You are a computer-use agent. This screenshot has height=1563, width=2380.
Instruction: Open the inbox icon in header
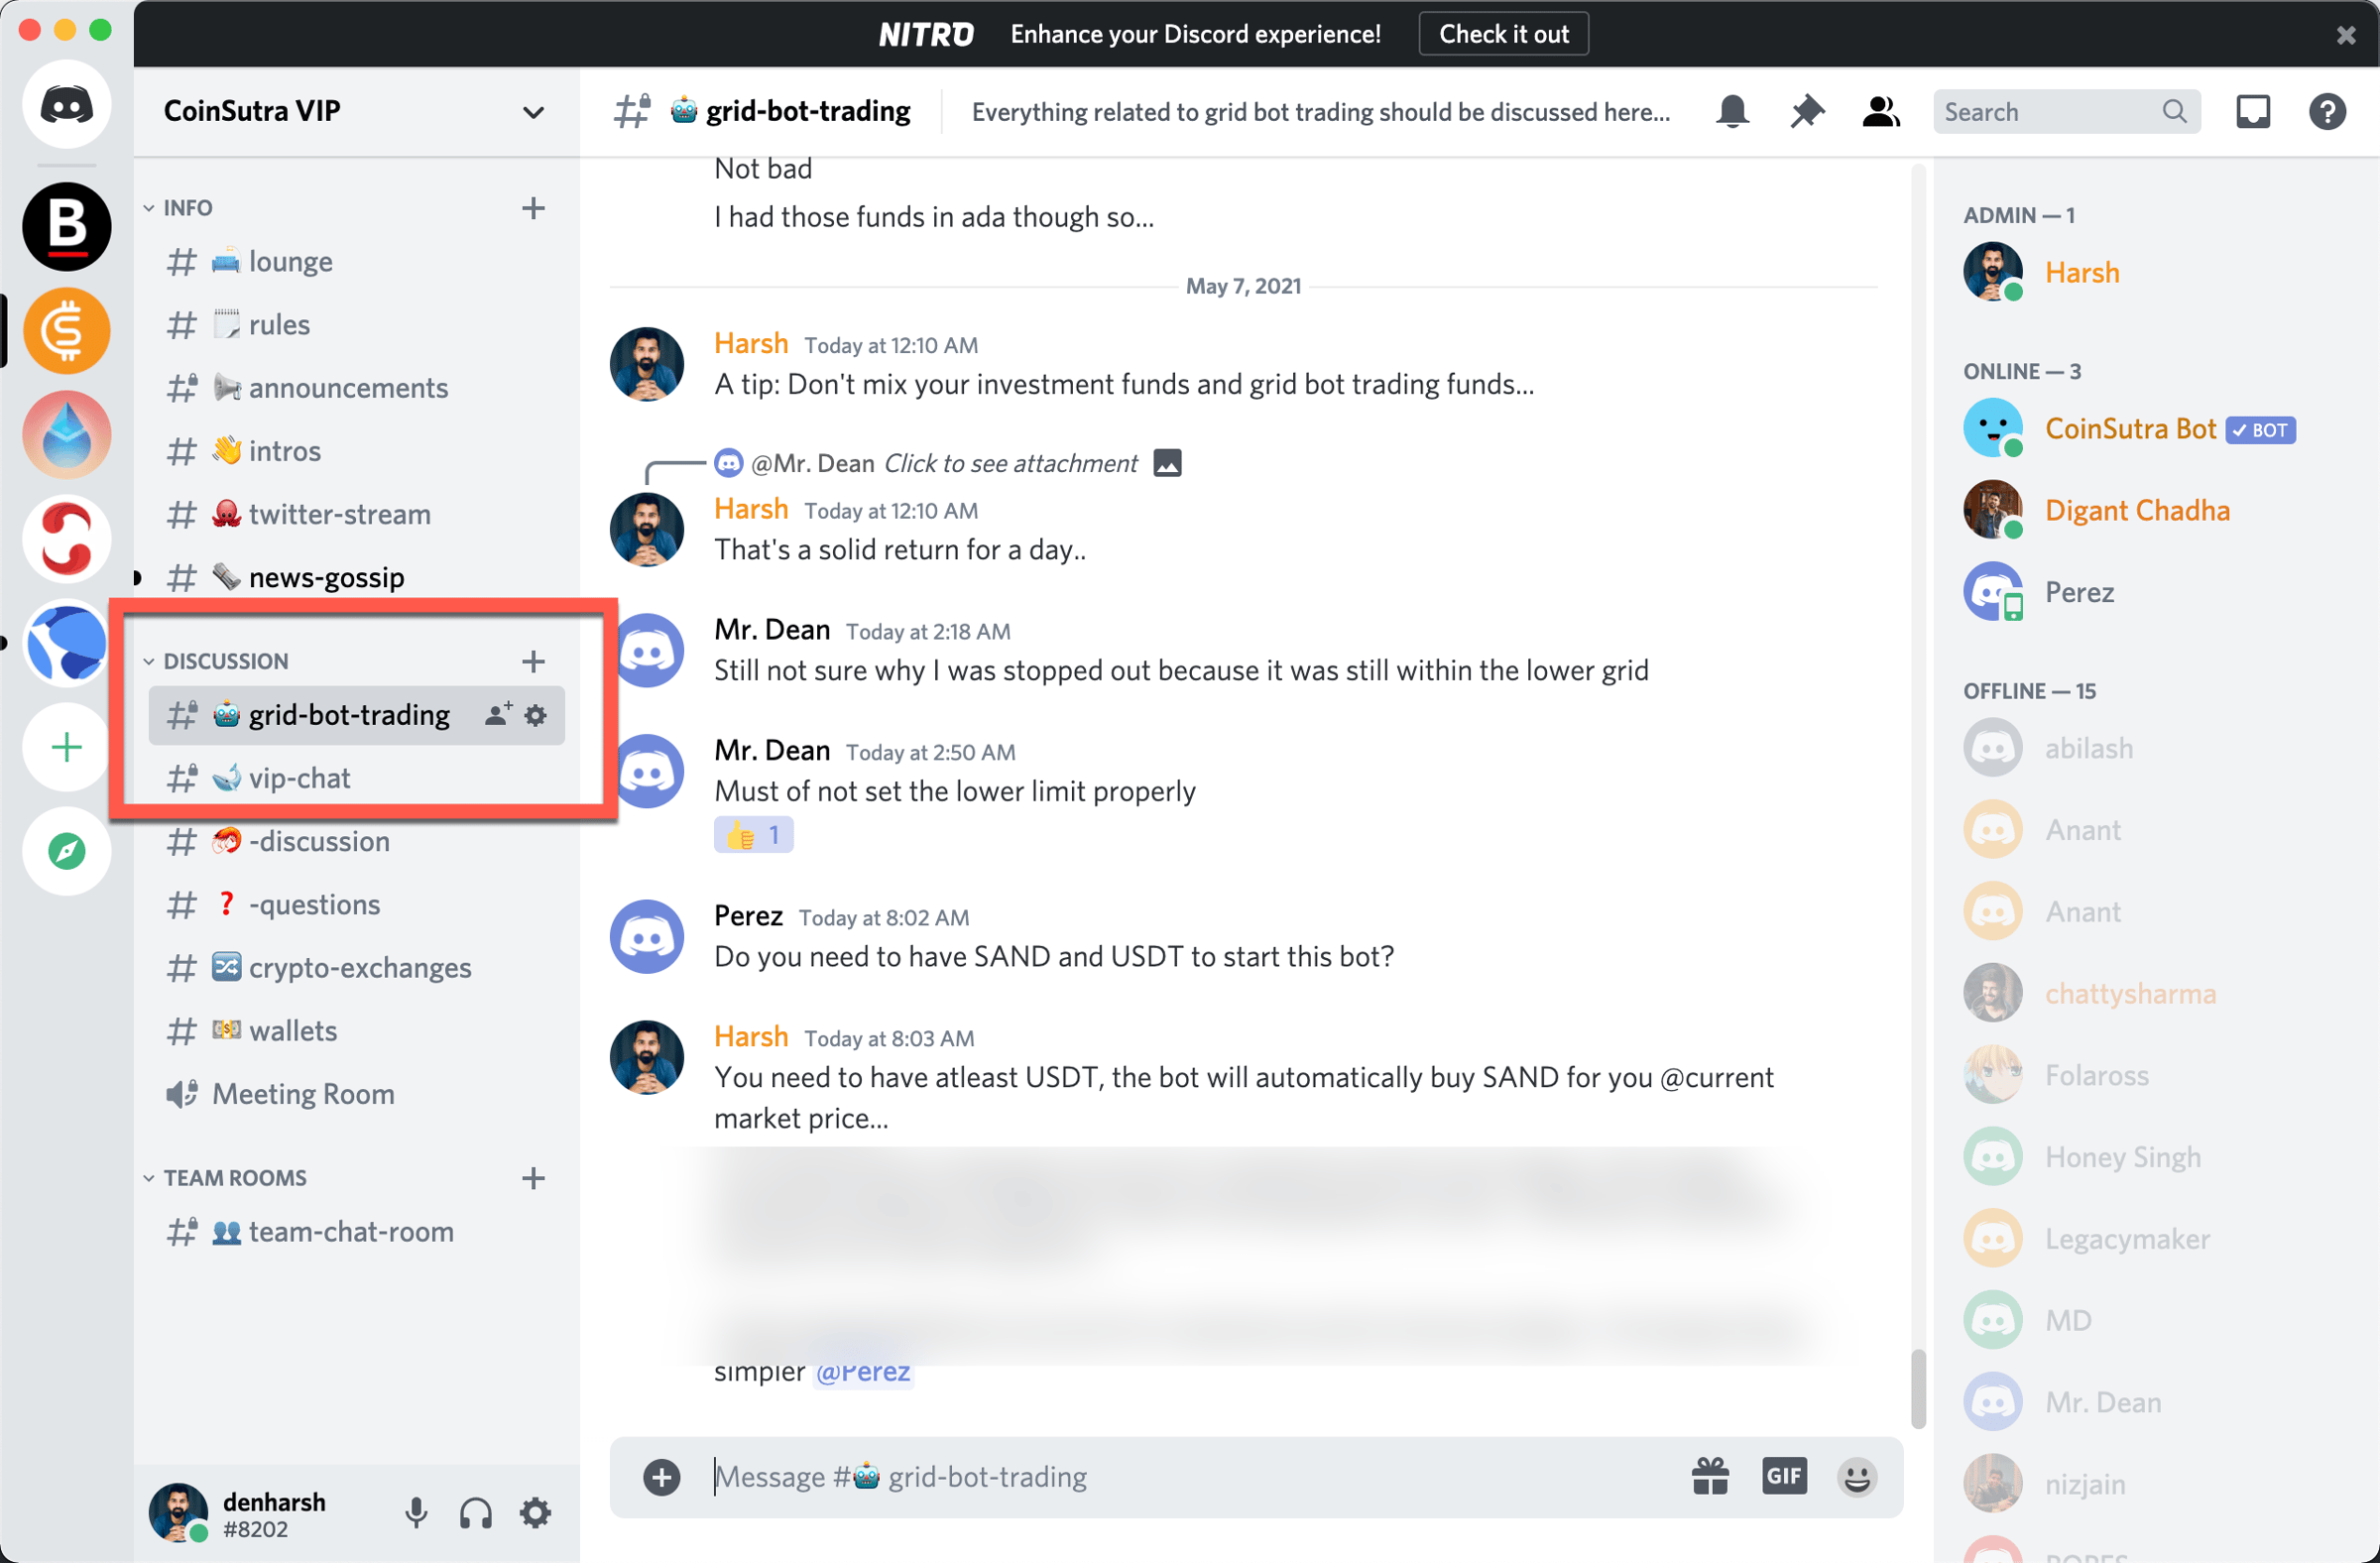click(2252, 111)
